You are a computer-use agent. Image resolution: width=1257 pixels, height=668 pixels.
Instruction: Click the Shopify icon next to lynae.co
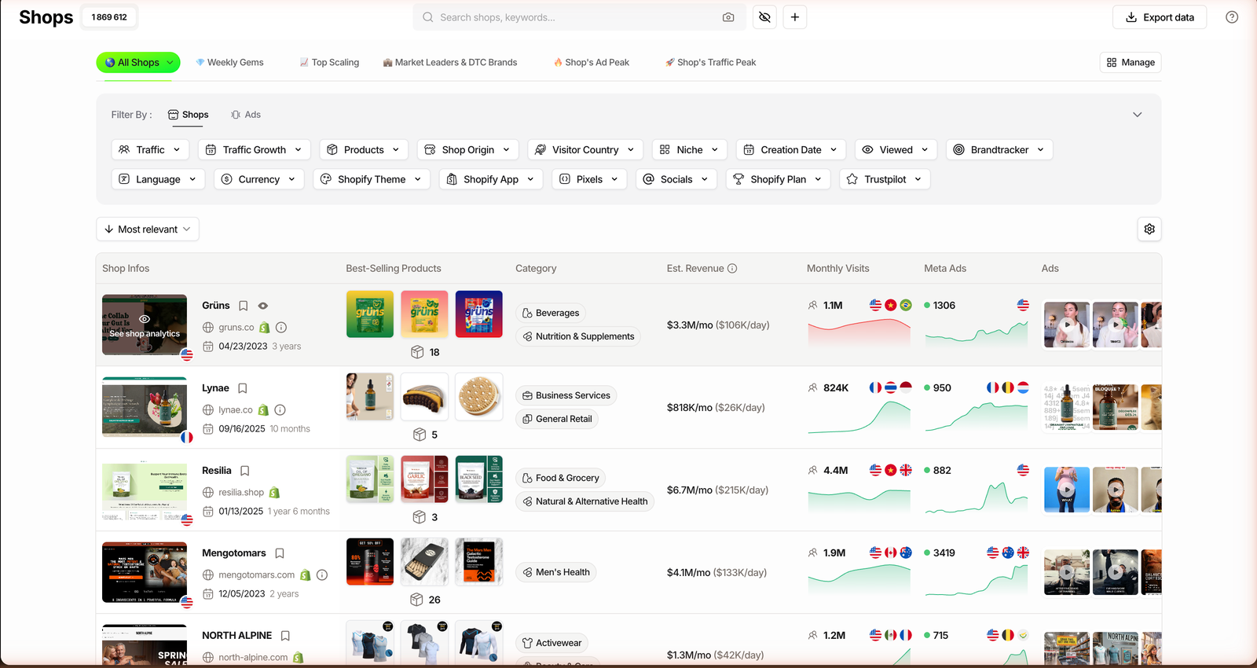click(263, 410)
